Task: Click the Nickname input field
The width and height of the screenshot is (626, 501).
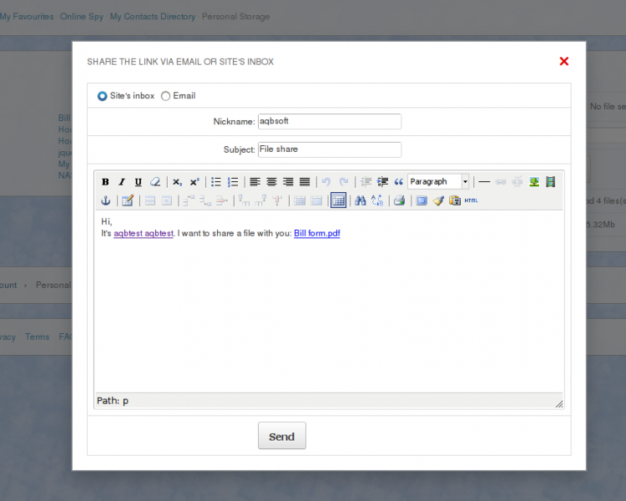Action: pyautogui.click(x=330, y=121)
